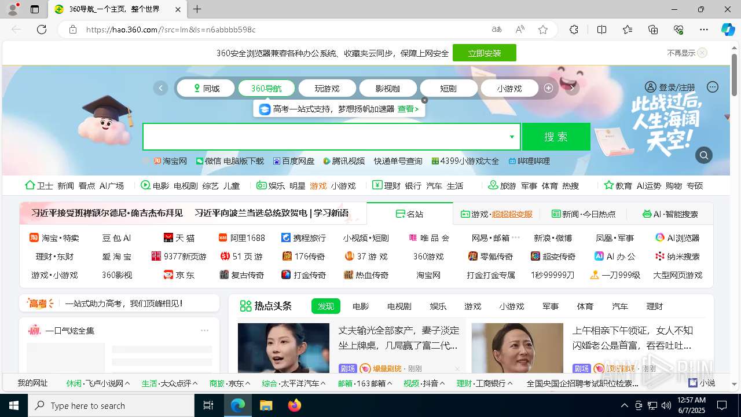741x417 pixels.
Task: Open the 一口气炫全集 card options ellipsis
Action: (x=204, y=331)
